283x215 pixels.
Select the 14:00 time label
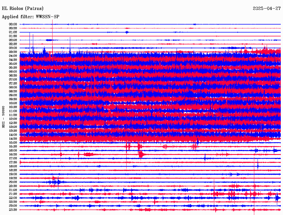pyautogui.click(x=13, y=135)
